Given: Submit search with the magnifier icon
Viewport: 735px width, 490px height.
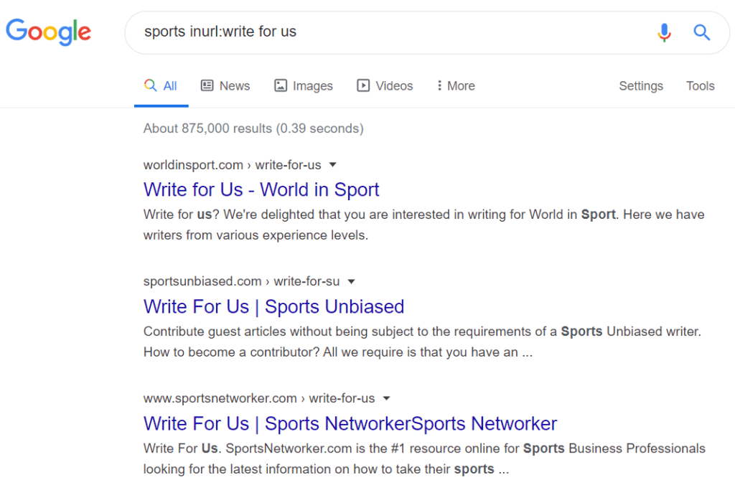Looking at the screenshot, I should coord(701,32).
